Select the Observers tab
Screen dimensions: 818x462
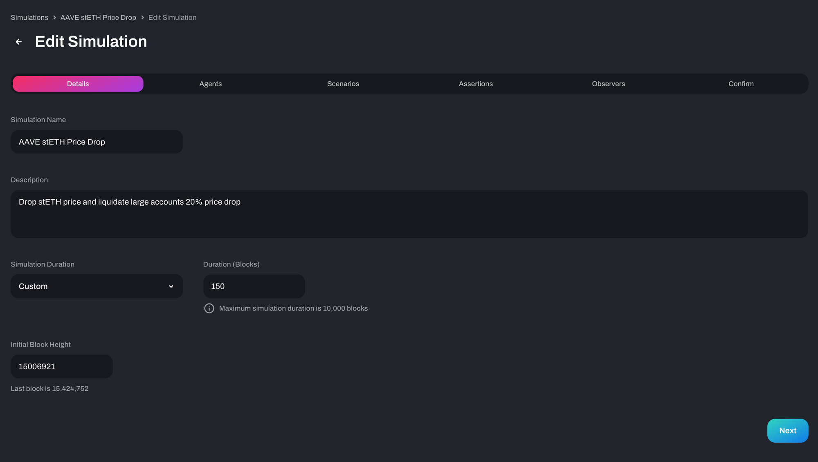[608, 84]
